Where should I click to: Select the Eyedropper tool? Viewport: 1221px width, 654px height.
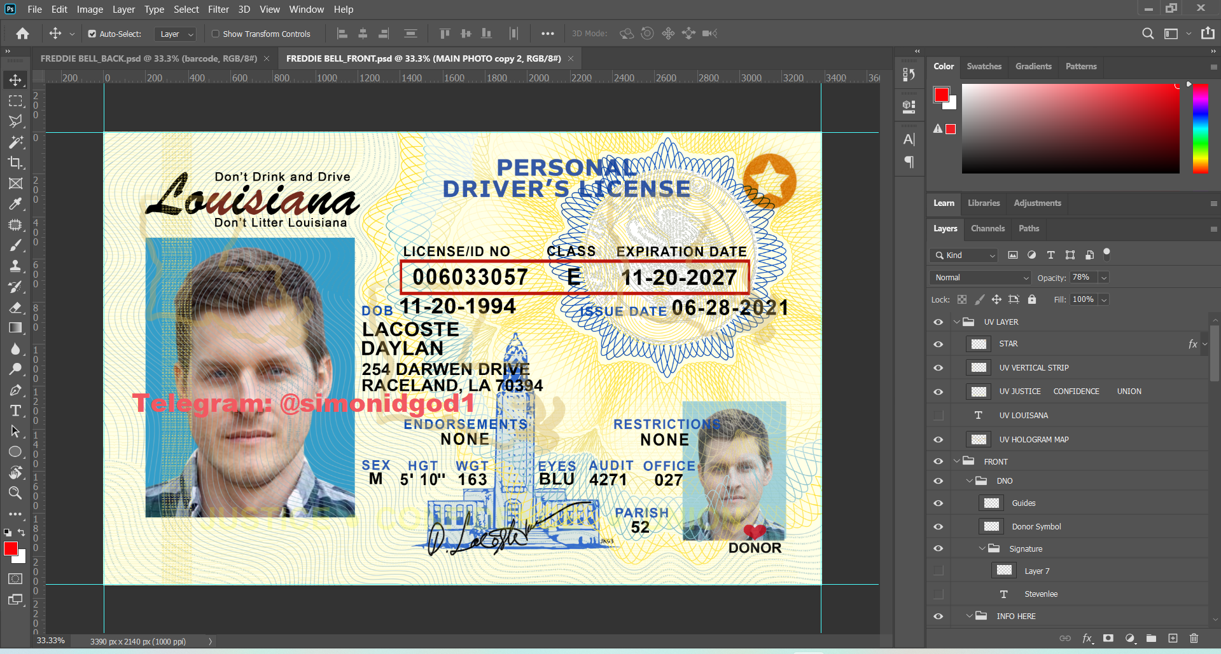15,204
